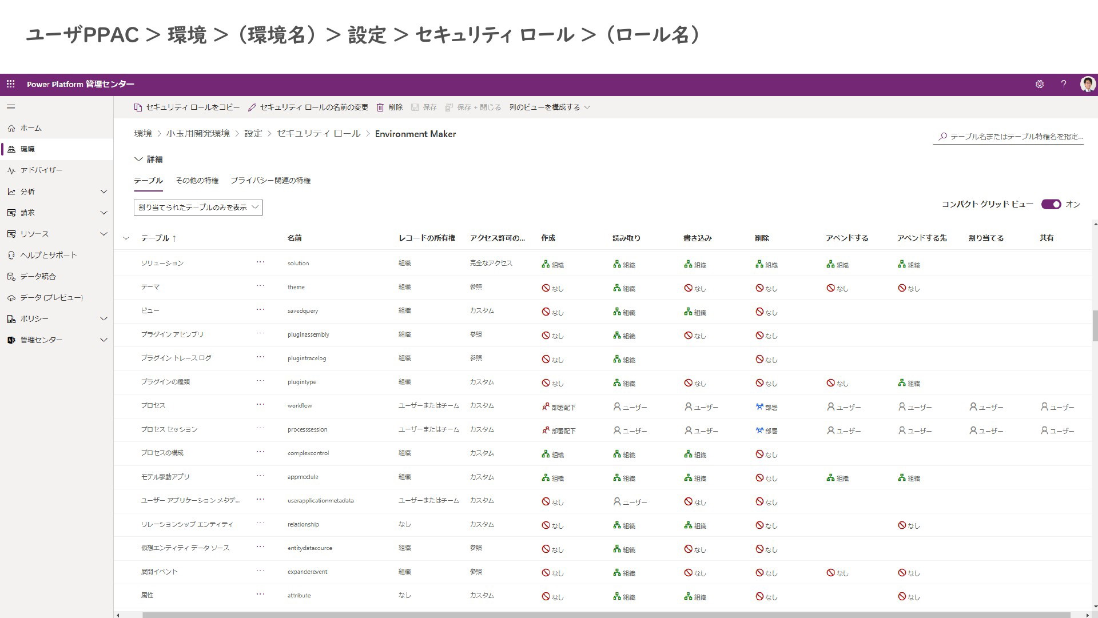Change プロセス 共有 ユーザー privilege

(x=1057, y=407)
